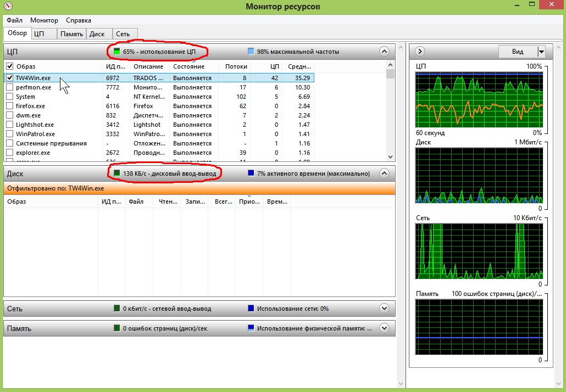Viewport: 566px width, 392px height.
Task: Sort by Описание column header
Action: tap(148, 66)
